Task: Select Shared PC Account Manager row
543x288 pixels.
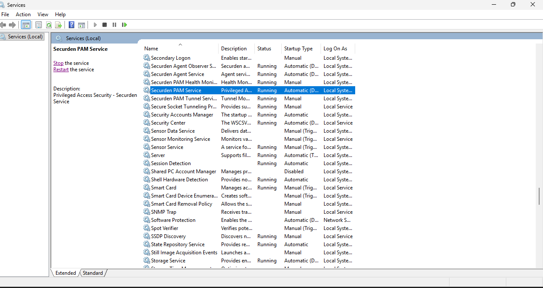Action: coord(249,171)
